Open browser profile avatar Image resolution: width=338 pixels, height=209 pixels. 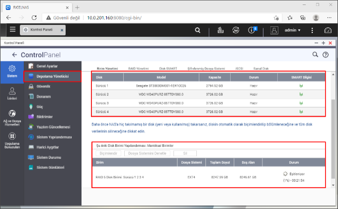316,18
